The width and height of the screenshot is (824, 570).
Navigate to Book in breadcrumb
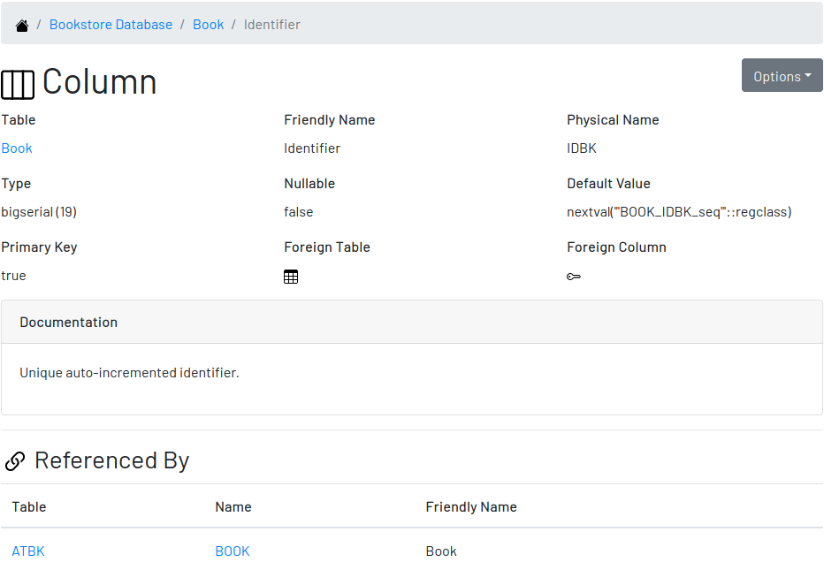pyautogui.click(x=208, y=25)
